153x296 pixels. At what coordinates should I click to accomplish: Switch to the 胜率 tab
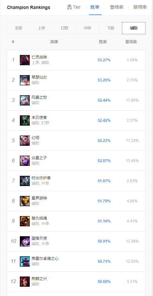[x=95, y=7]
